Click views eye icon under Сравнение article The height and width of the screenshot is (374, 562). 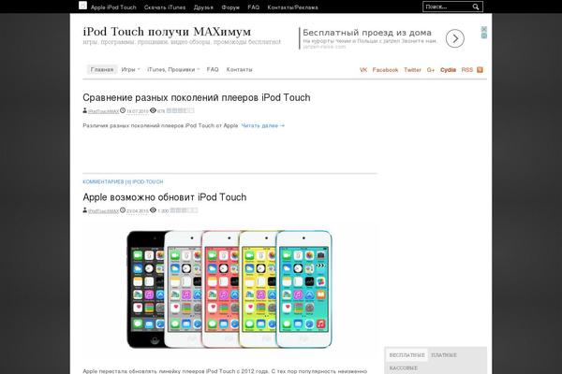click(x=153, y=110)
